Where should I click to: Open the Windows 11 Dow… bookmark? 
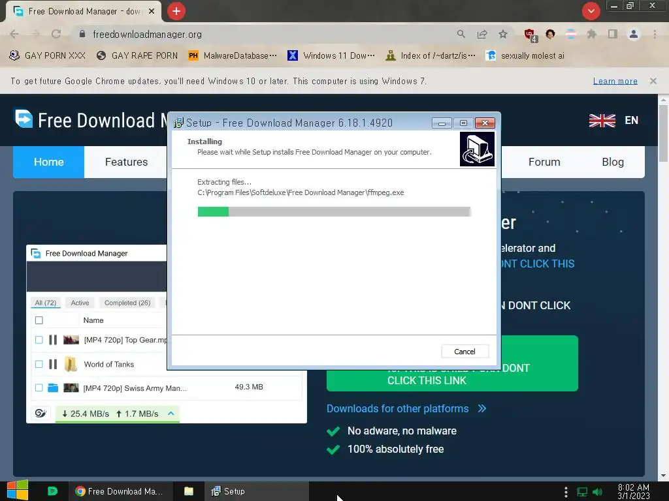(x=331, y=56)
